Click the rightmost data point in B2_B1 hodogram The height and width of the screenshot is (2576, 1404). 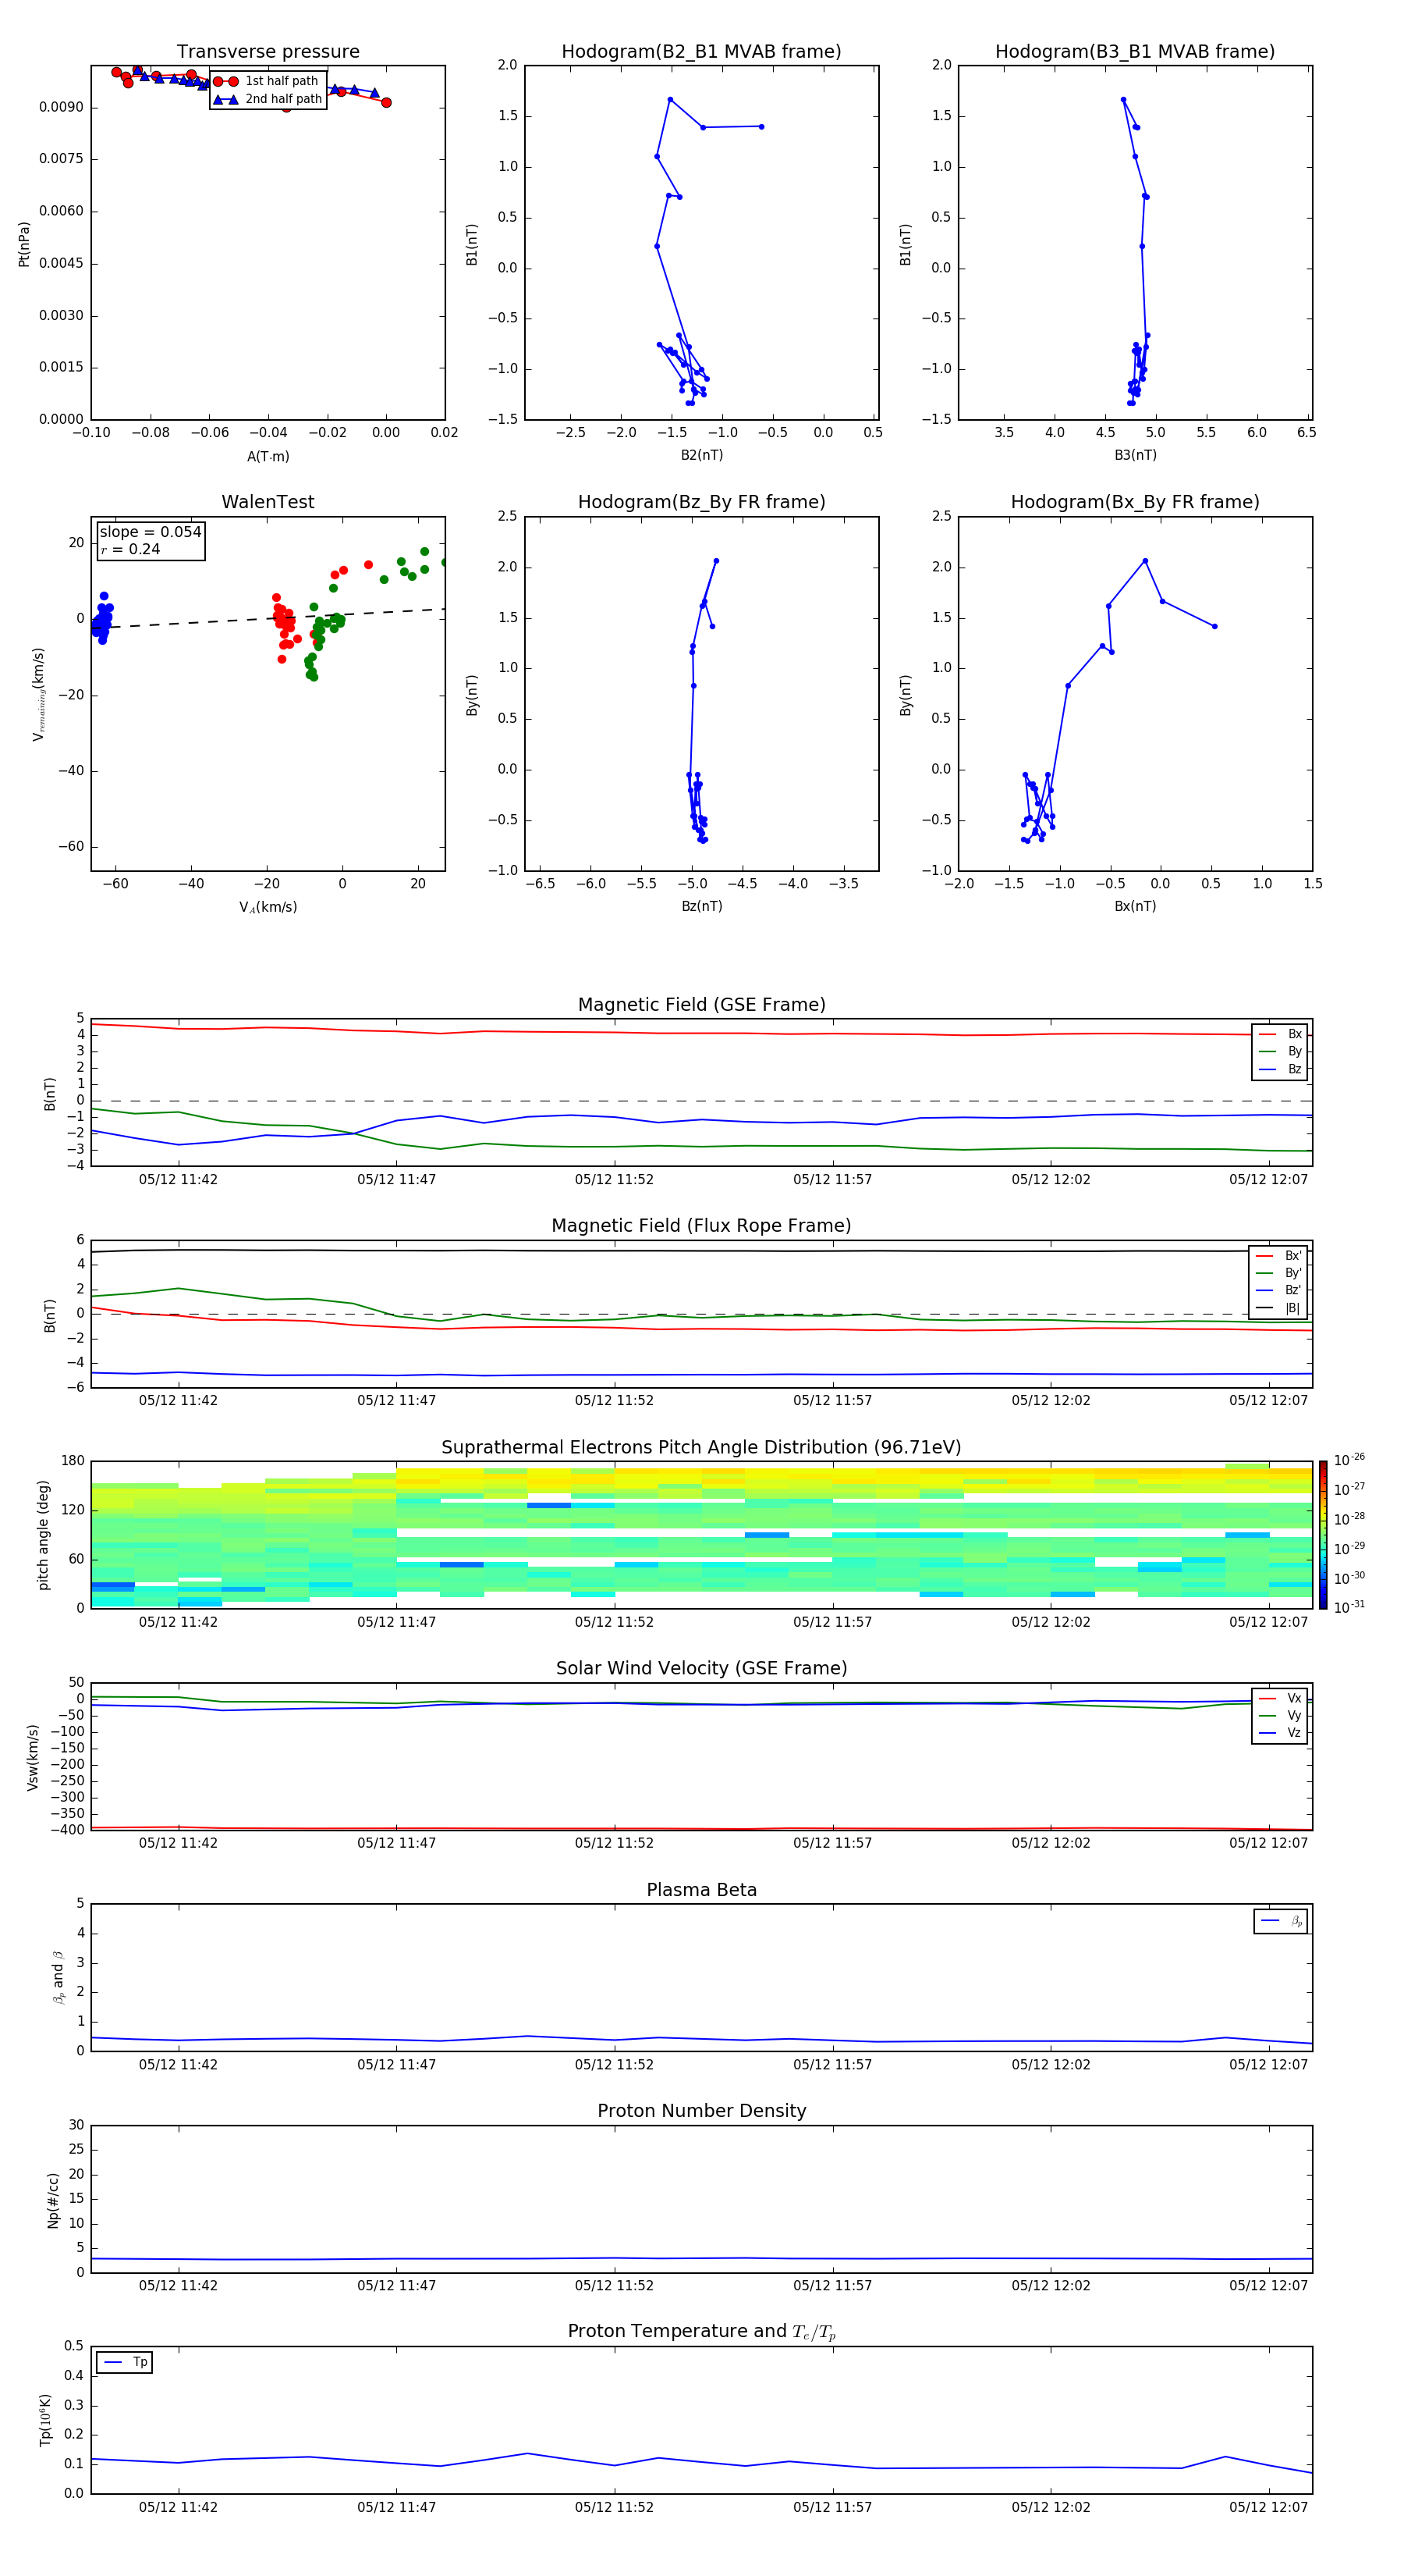(761, 126)
